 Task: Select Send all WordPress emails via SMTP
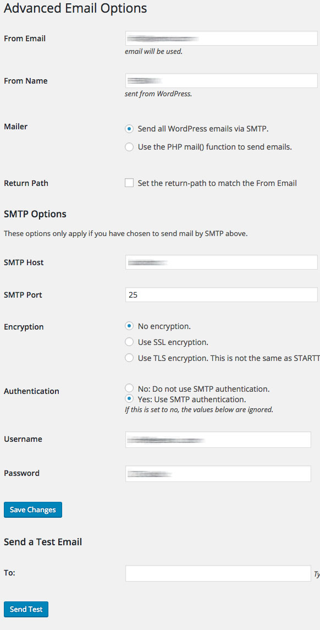[x=129, y=129]
